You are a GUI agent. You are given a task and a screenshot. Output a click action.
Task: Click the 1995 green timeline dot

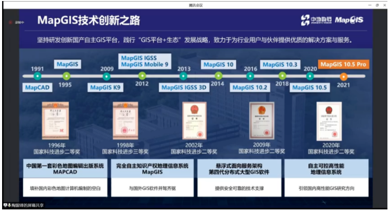pos(66,76)
